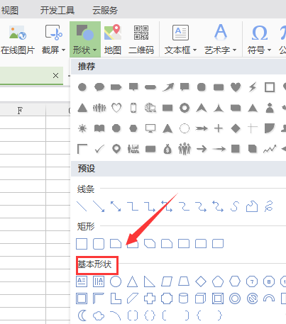Choose the filled donut ring shape
Screen dimensions: 286x324
point(185,108)
